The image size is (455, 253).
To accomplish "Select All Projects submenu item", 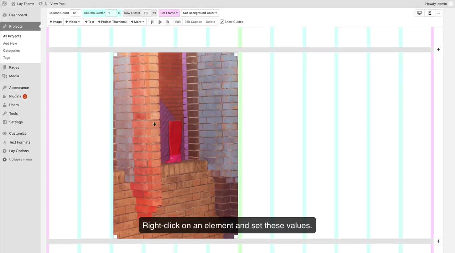I will pos(12,36).
